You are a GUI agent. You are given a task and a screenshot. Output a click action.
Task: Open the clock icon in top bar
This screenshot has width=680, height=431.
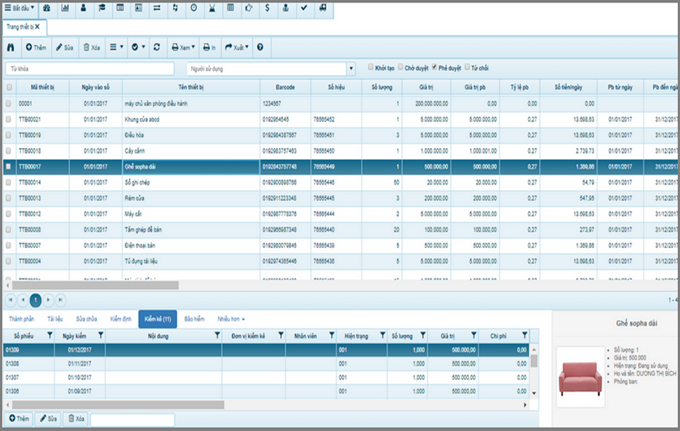pos(194,8)
